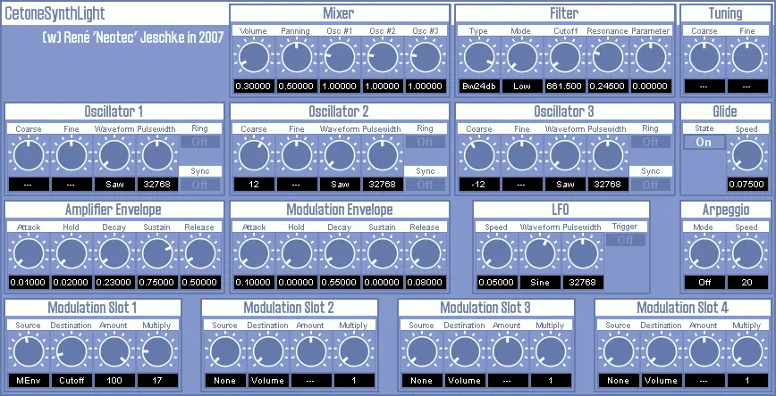Viewport: 776px width, 396px height.
Task: Toggle the Oscillator 1 Ring button
Action: pos(200,142)
